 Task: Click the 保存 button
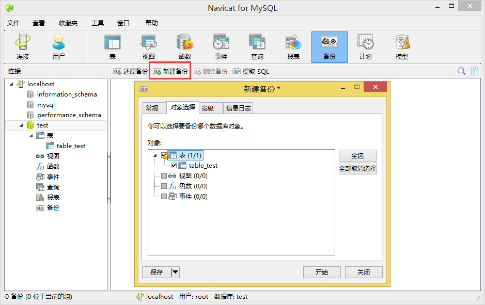coord(157,272)
